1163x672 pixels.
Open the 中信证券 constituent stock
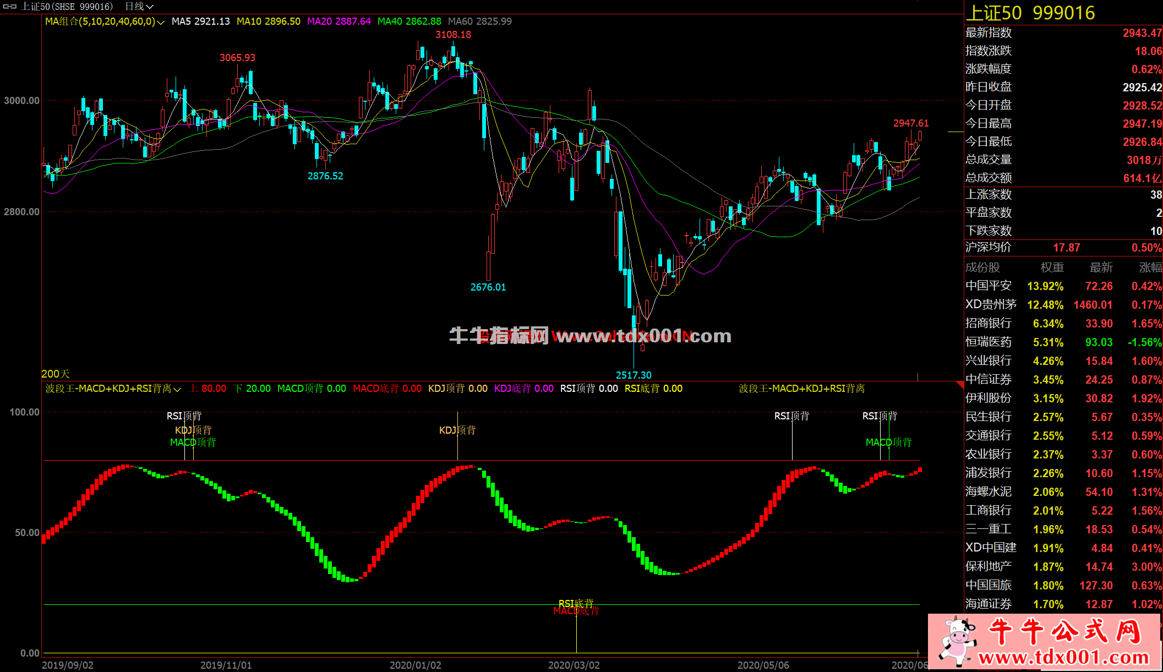point(989,380)
